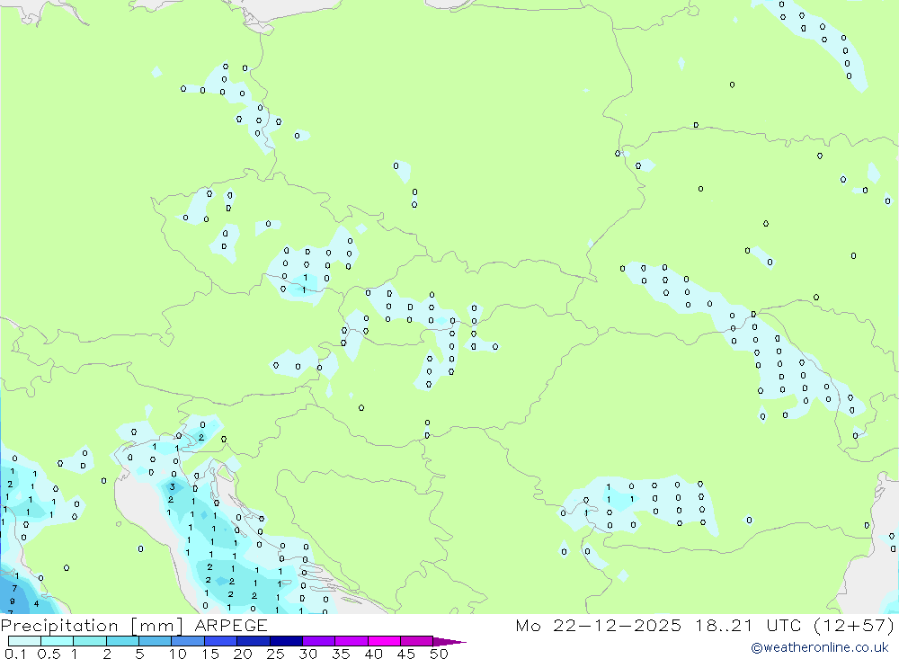Click the '9' precipitation value on map
This screenshot has width=899, height=659.
12,601
